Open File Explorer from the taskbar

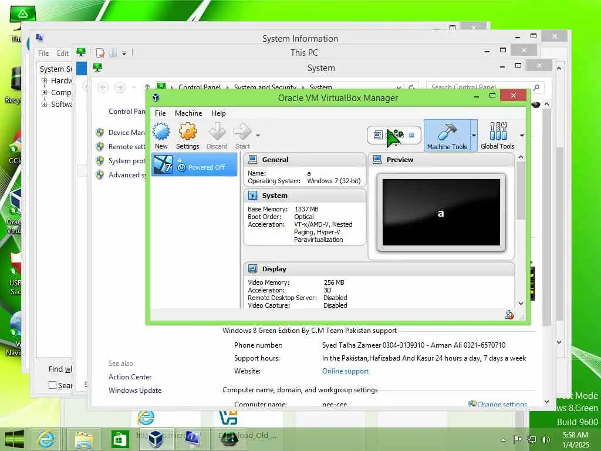click(84, 439)
